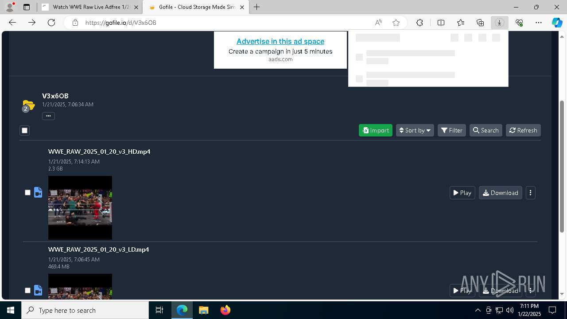Click LD.mp4 file size 469.4 MB
Image resolution: width=567 pixels, height=319 pixels.
(59, 267)
